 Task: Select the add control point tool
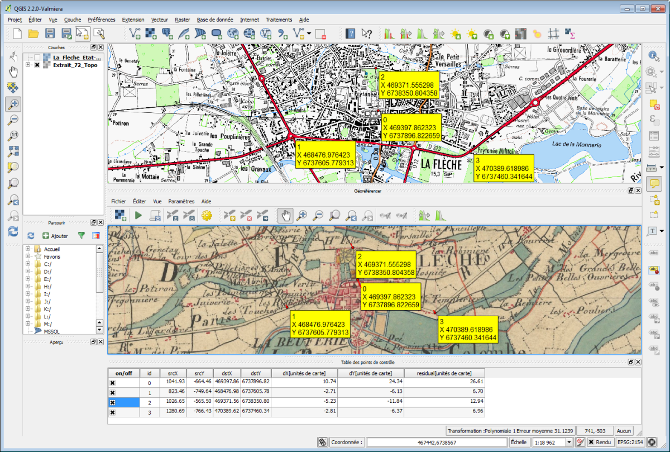coord(229,215)
